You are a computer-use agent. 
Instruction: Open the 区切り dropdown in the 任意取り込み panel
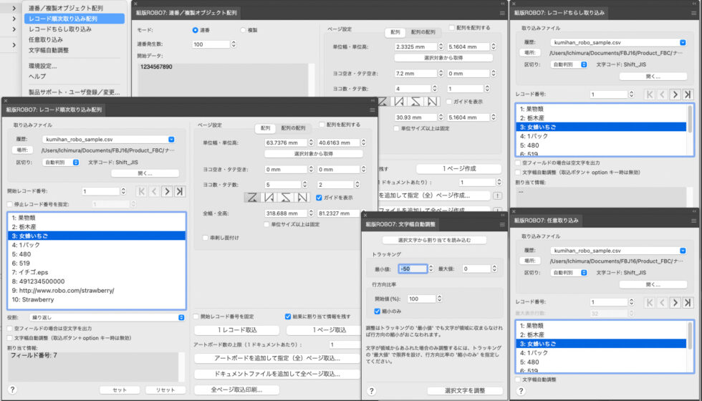tap(568, 272)
